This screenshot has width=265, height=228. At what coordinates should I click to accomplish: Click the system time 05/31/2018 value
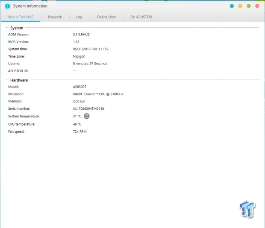point(91,49)
